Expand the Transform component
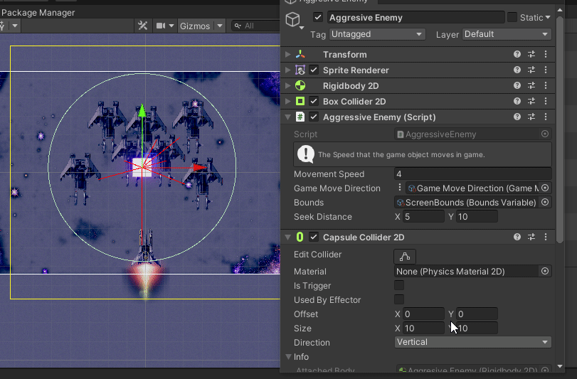This screenshot has height=379, width=577. [287, 55]
